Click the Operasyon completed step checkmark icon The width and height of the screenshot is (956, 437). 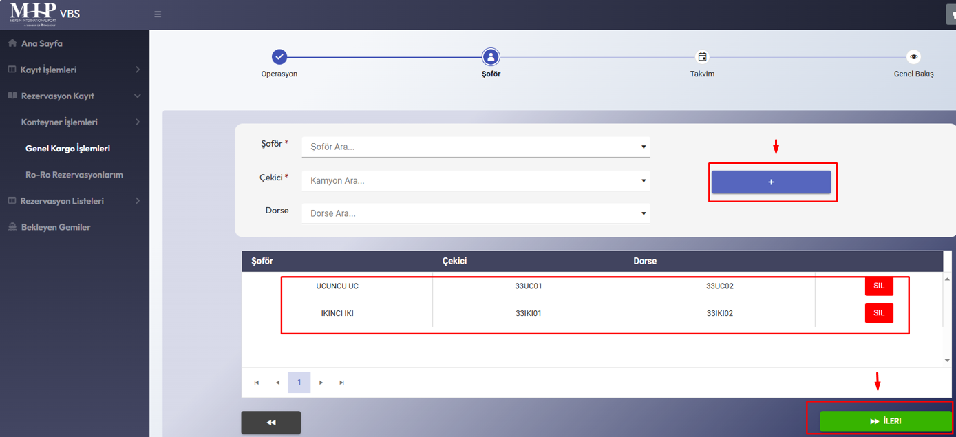click(x=279, y=57)
